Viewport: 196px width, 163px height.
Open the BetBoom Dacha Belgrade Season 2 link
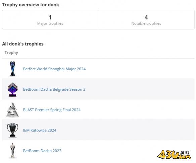pyautogui.click(x=54, y=89)
